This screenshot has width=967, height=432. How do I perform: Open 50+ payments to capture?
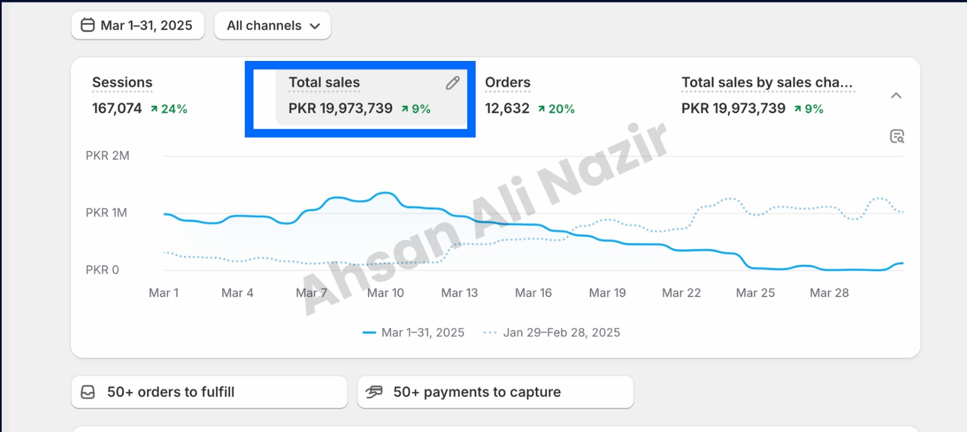pyautogui.click(x=495, y=392)
